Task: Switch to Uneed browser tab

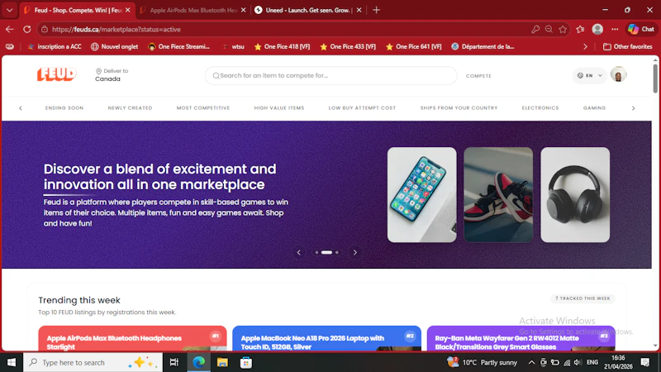Action: click(307, 10)
